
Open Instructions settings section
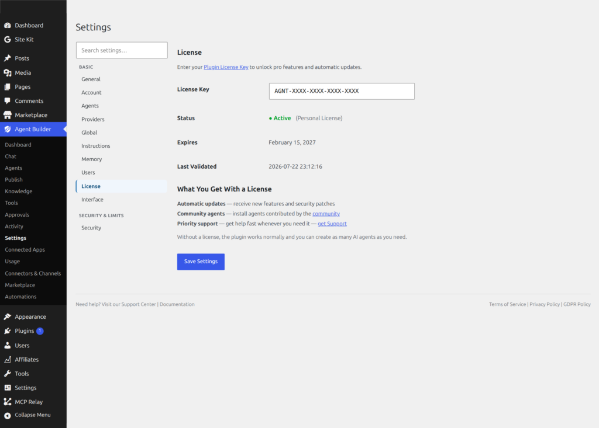(95, 146)
